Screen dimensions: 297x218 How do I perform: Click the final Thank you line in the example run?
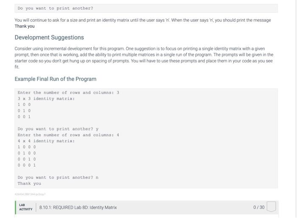coord(29,184)
